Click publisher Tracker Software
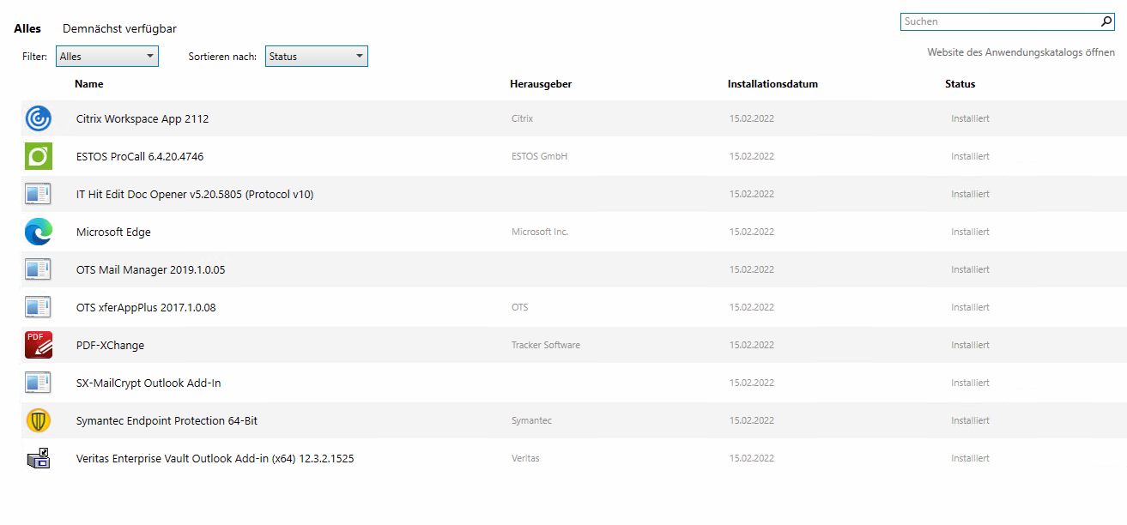This screenshot has height=525, width=1127. [546, 345]
